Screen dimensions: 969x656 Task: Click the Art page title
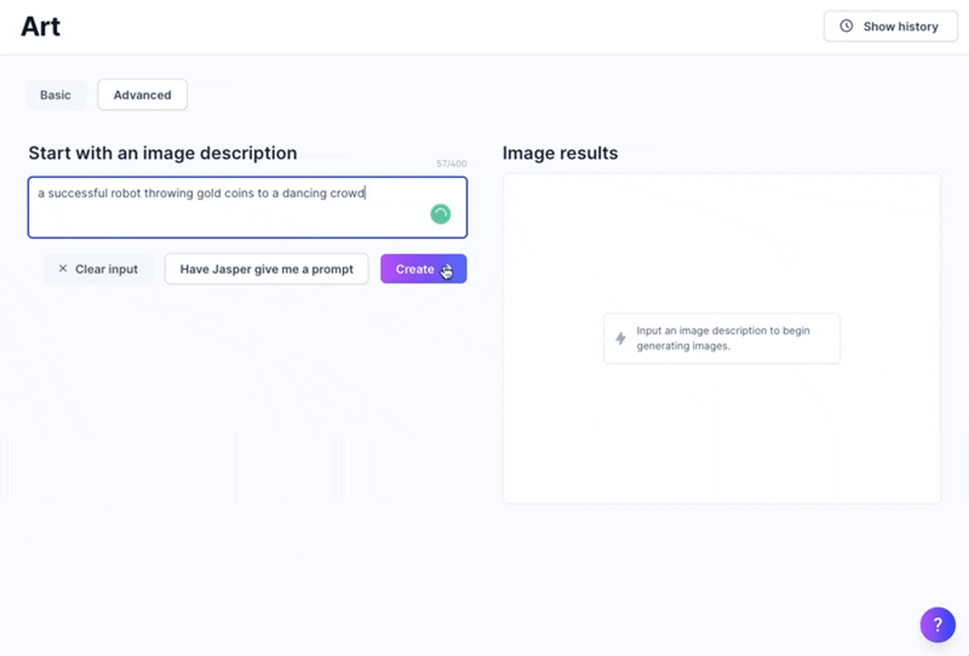(x=41, y=27)
